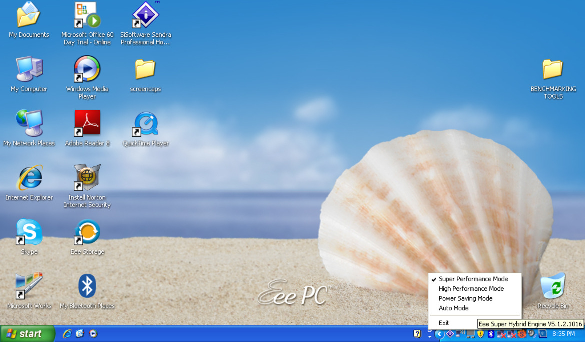This screenshot has width=585, height=342.
Task: Click the SiSoftware Sandra tray icon
Action: tap(450, 334)
